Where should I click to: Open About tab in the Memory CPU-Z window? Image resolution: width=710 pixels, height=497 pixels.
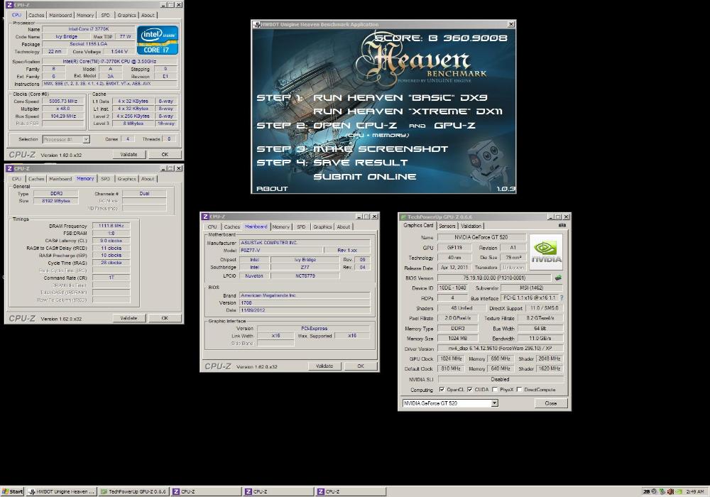click(x=148, y=179)
